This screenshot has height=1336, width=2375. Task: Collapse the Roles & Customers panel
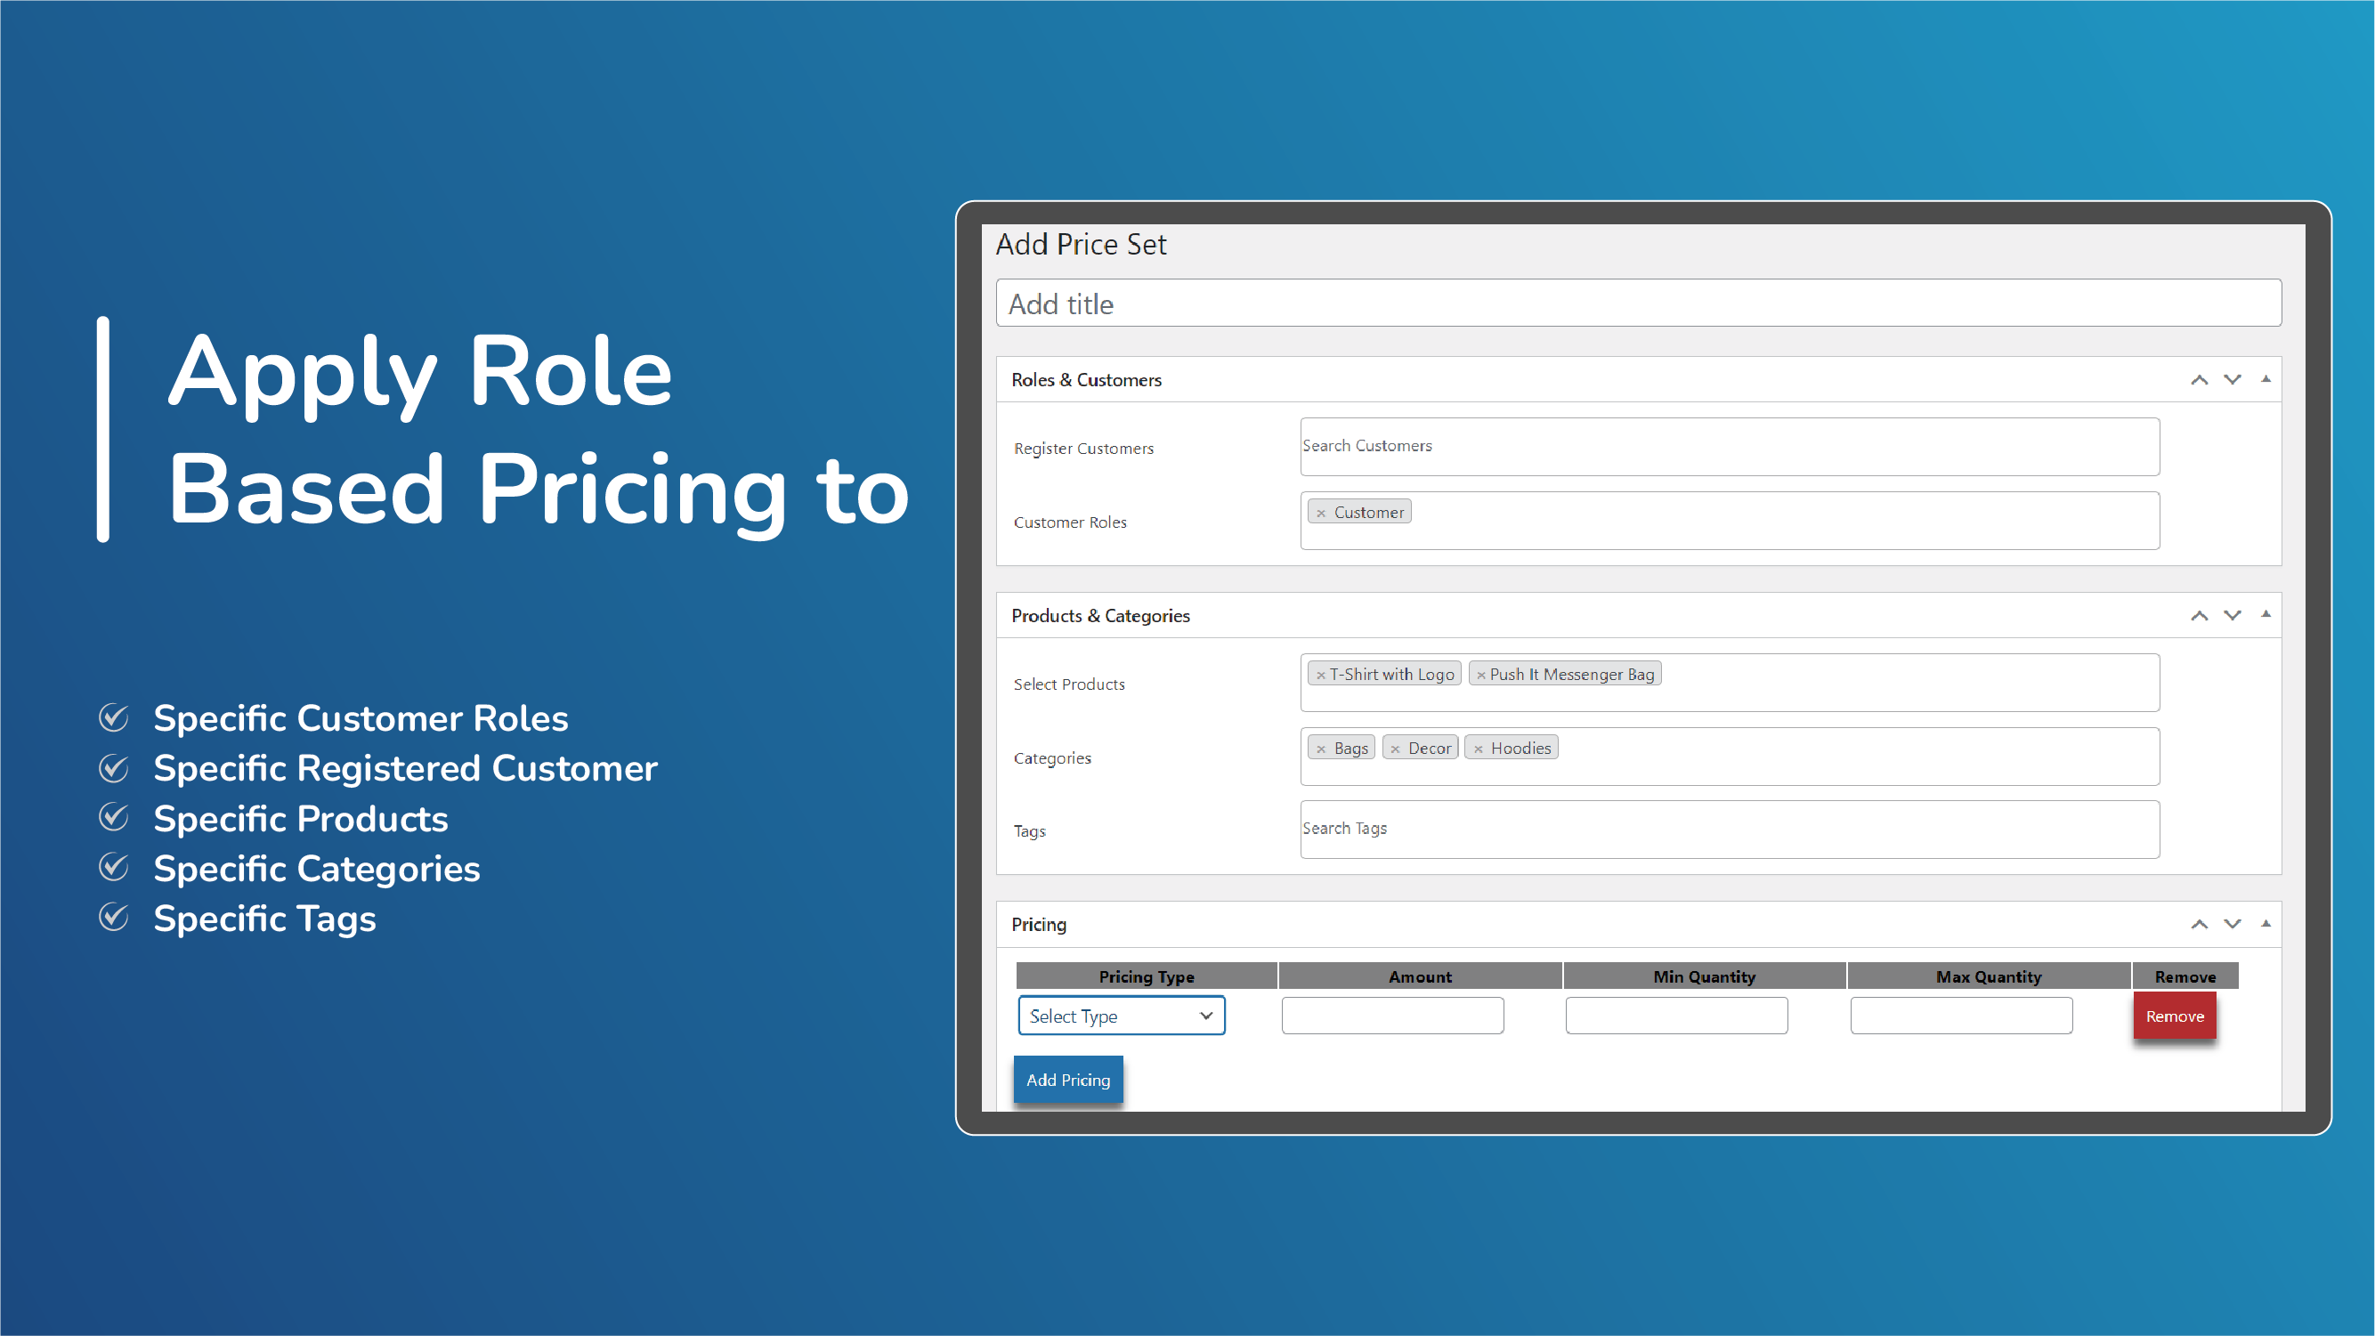pos(2266,379)
